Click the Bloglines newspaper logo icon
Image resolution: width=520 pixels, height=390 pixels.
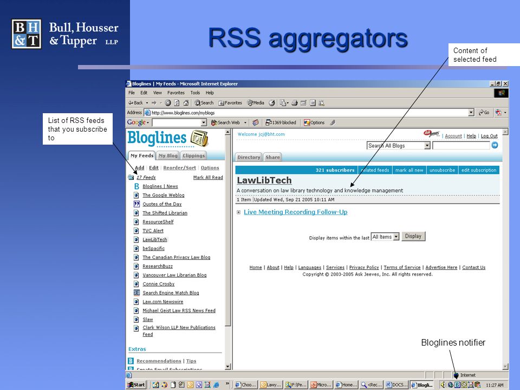pos(199,138)
